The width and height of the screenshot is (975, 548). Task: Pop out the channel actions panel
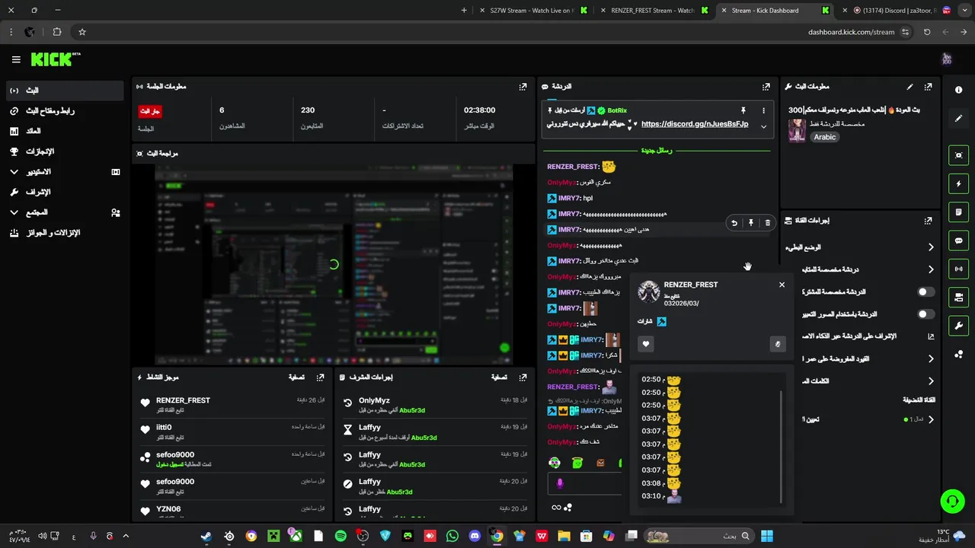click(928, 221)
